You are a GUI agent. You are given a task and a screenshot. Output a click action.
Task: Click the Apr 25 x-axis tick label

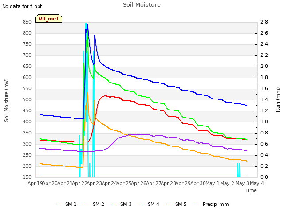coord(124,183)
